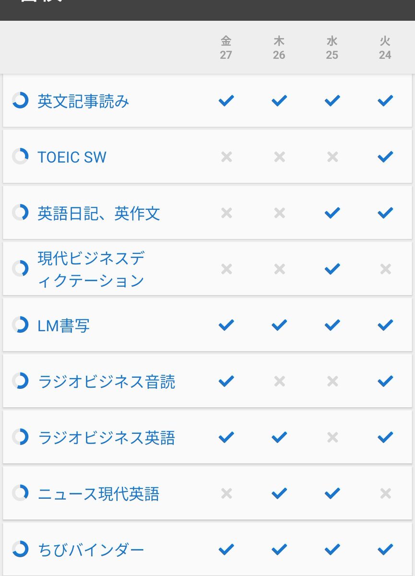This screenshot has width=415, height=576.
Task: Select progress ring for ちびバインダー
Action: pyautogui.click(x=20, y=549)
